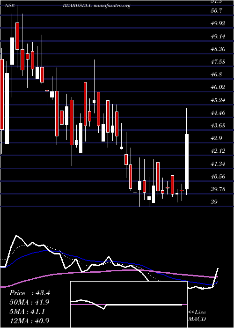
Task: Click the 39.78 price axis label
Action: point(218,189)
